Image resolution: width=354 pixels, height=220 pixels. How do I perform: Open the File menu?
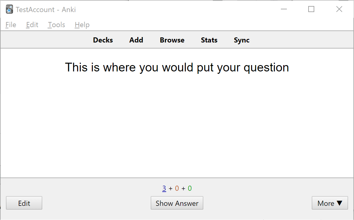11,25
